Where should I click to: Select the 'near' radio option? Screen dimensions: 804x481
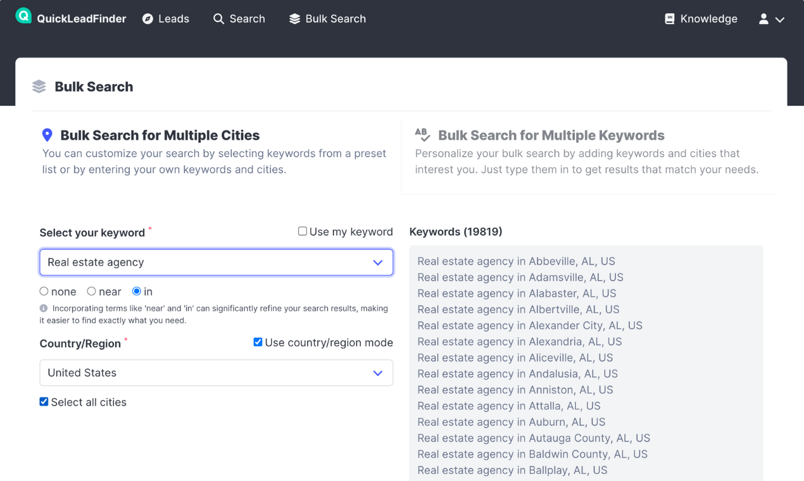point(92,291)
